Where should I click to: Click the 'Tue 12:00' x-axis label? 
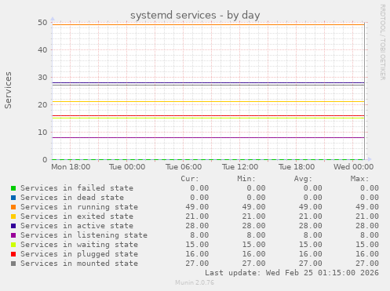pyautogui.click(x=240, y=167)
